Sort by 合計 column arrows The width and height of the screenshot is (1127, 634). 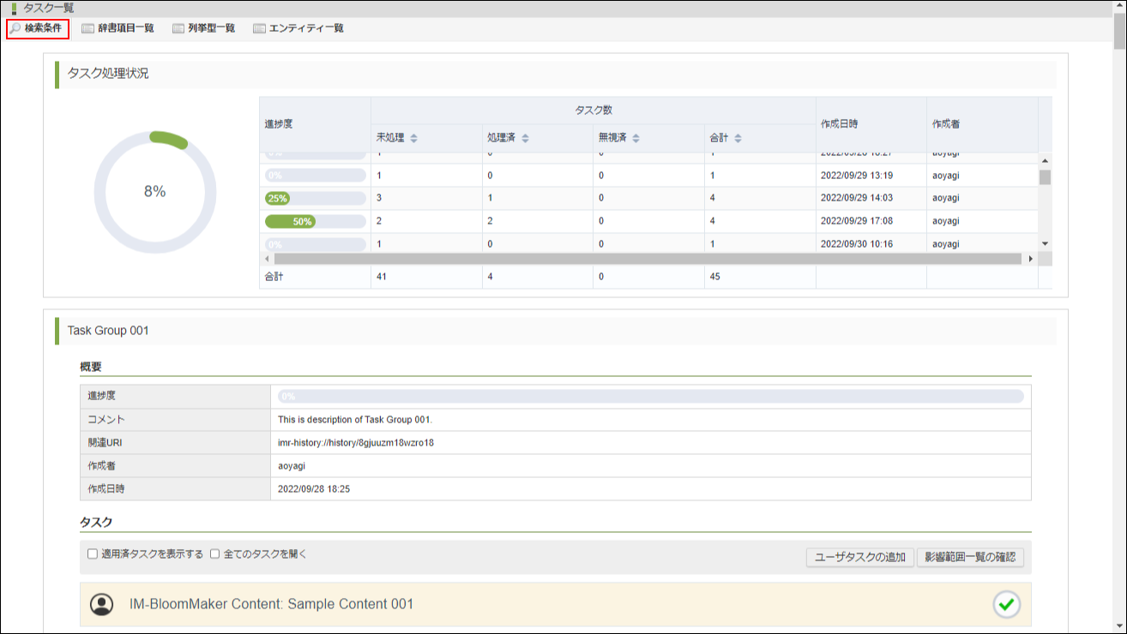click(738, 138)
